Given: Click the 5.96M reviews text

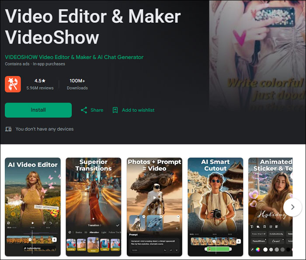Looking at the screenshot, I should (x=40, y=88).
